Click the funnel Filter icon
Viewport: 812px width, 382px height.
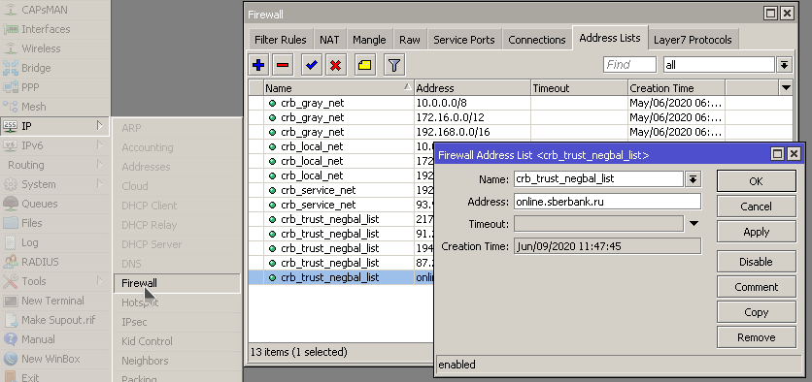coord(394,65)
